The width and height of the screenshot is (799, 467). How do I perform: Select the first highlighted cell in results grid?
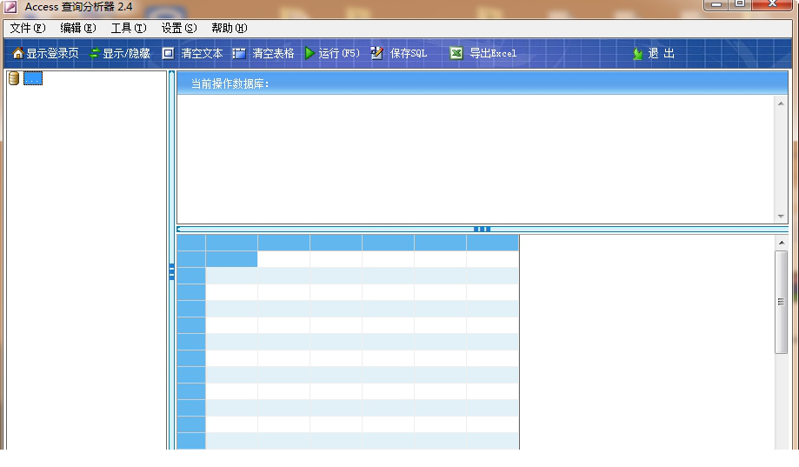coord(231,259)
